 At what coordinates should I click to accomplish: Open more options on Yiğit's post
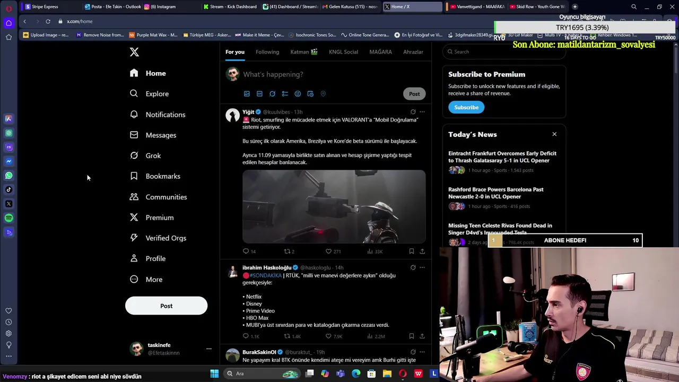coord(422,112)
